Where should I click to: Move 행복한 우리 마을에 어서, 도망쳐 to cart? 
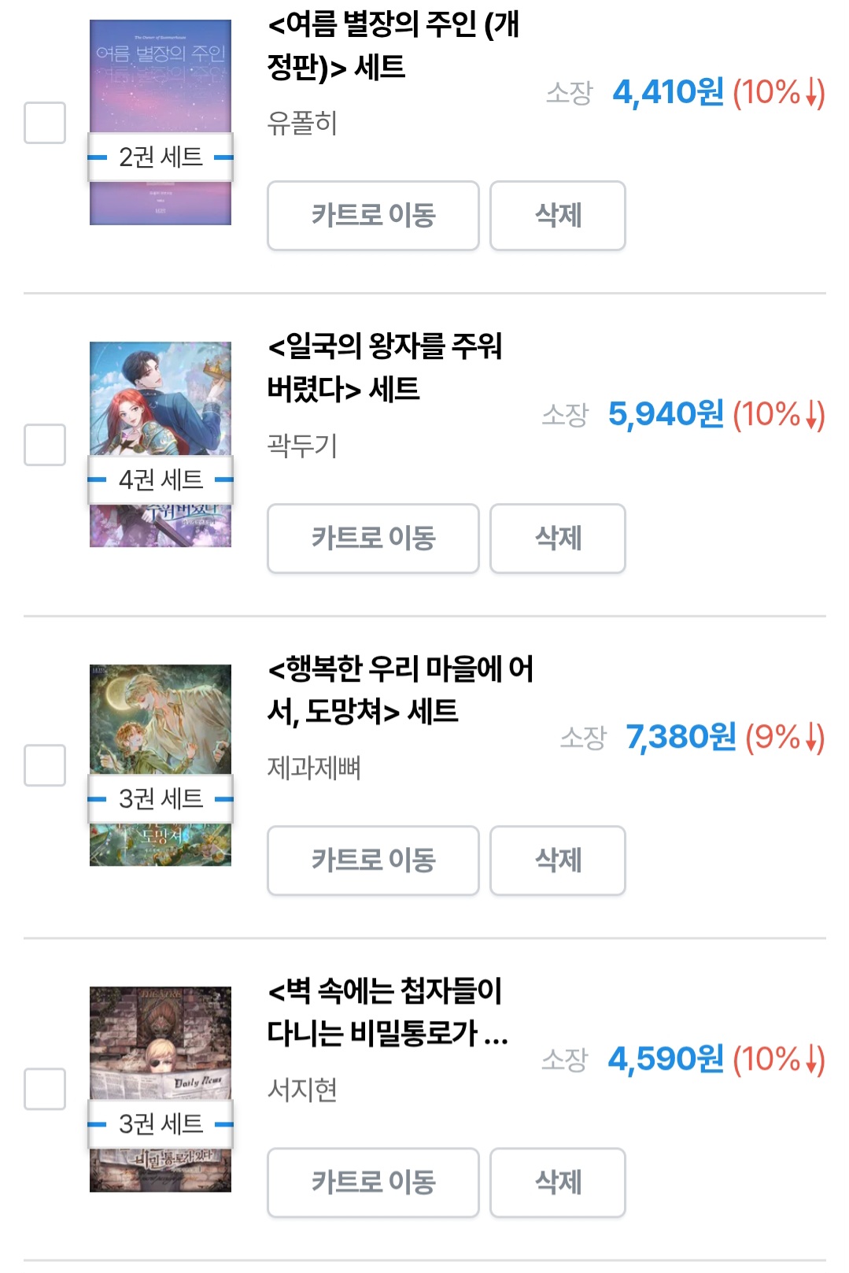point(373,860)
